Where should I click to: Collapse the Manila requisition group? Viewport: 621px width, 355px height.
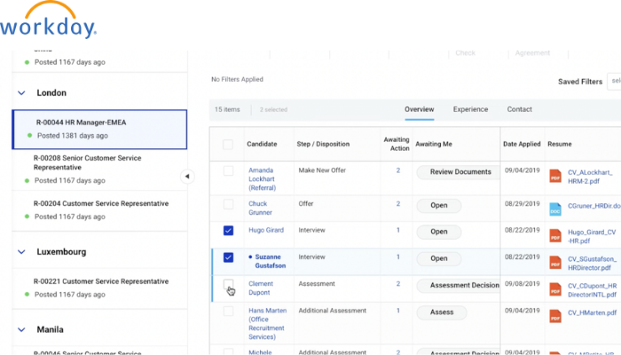pos(21,329)
